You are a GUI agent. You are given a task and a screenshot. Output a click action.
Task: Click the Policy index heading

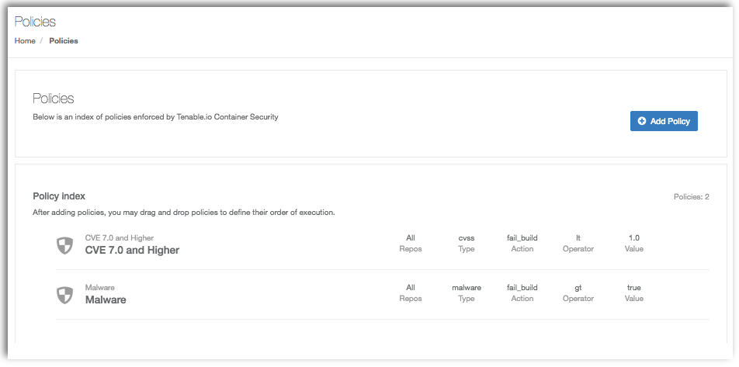pyautogui.click(x=59, y=196)
